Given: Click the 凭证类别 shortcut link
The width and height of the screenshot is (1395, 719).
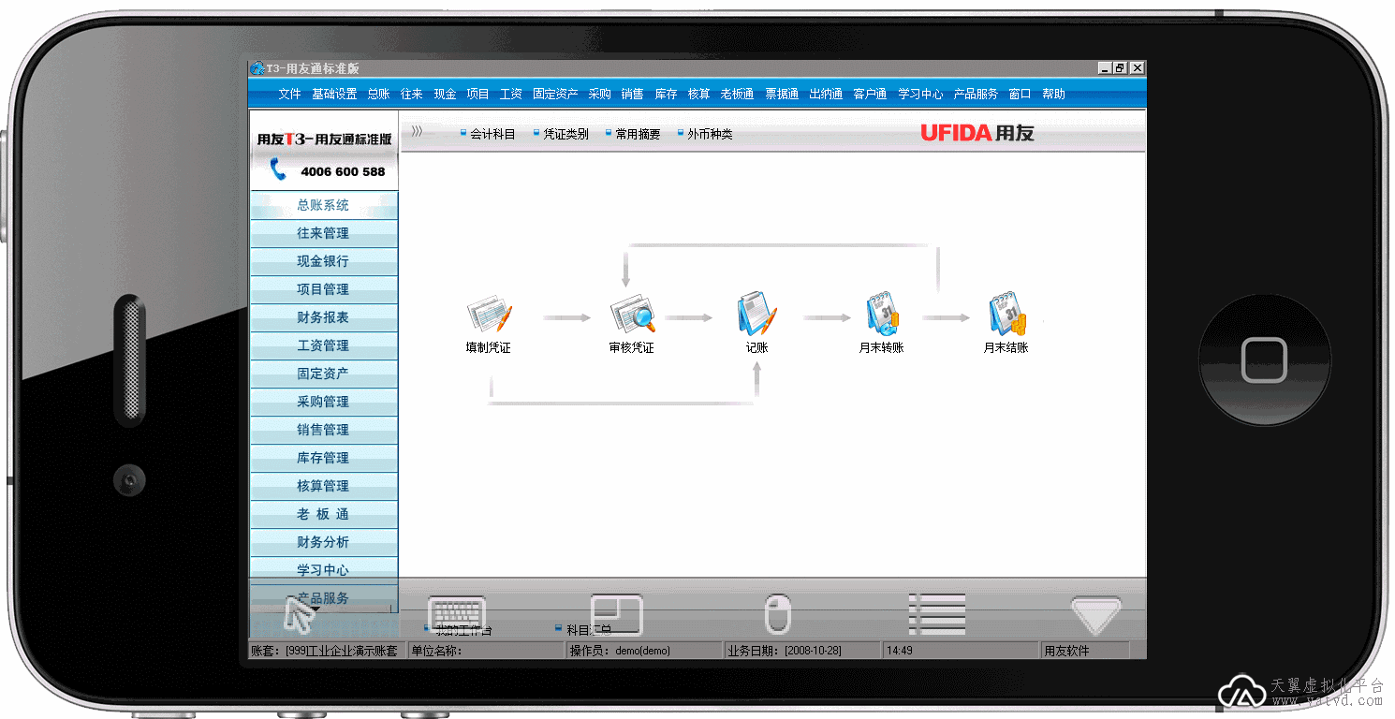Looking at the screenshot, I should click(x=561, y=134).
